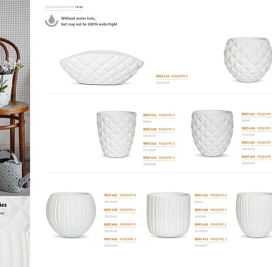Click the BSCI 111 product label
Viewport: 272px width, 267px height.
click(150, 115)
